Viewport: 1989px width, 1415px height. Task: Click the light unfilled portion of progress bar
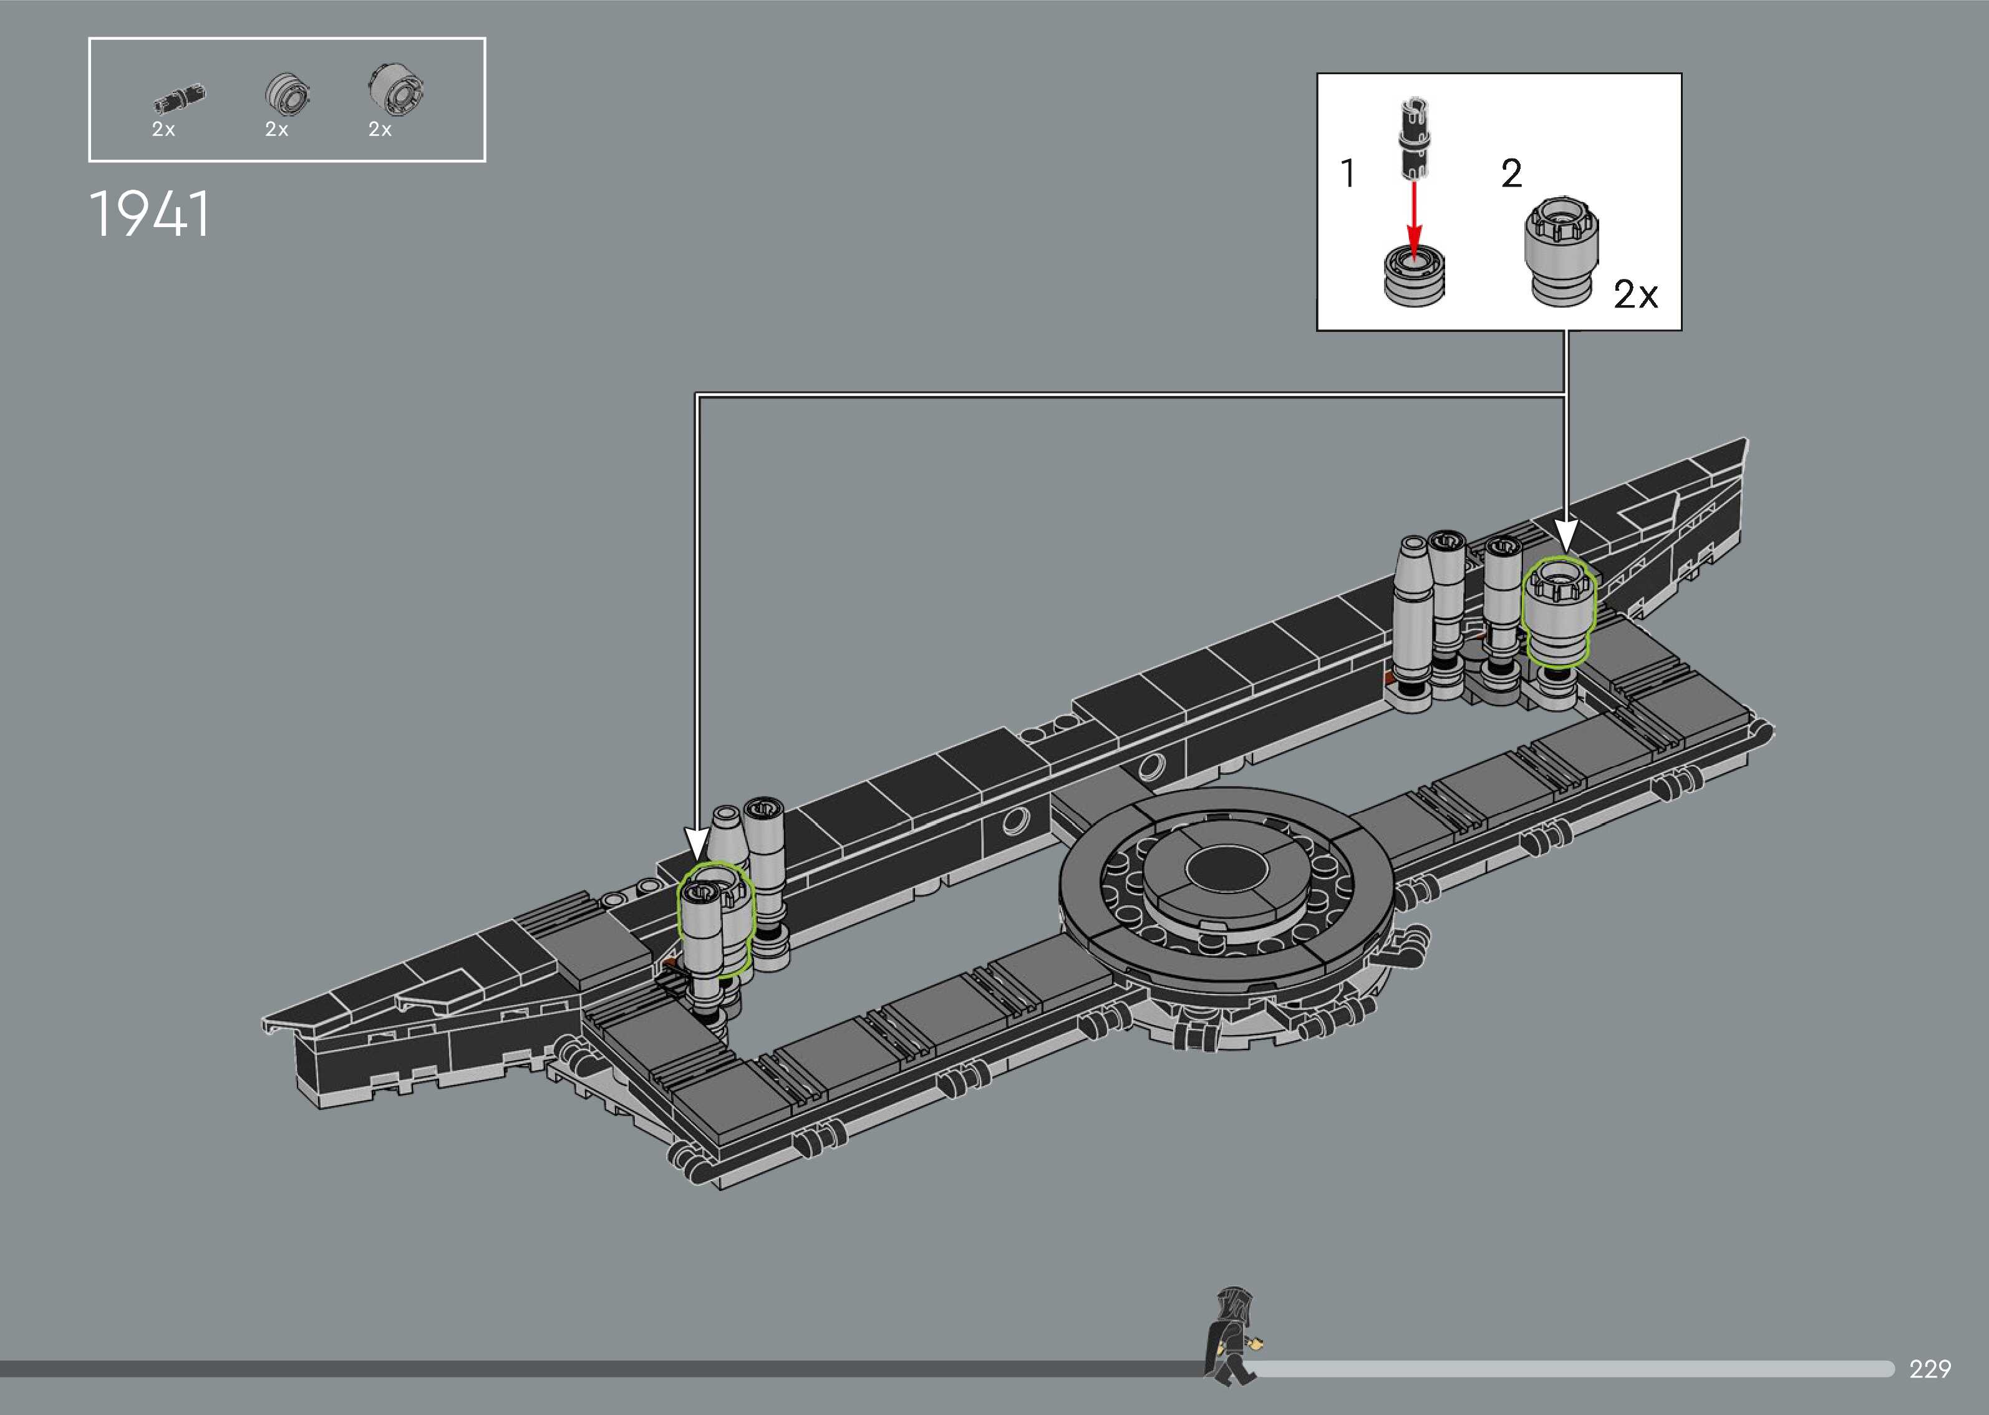point(1567,1369)
